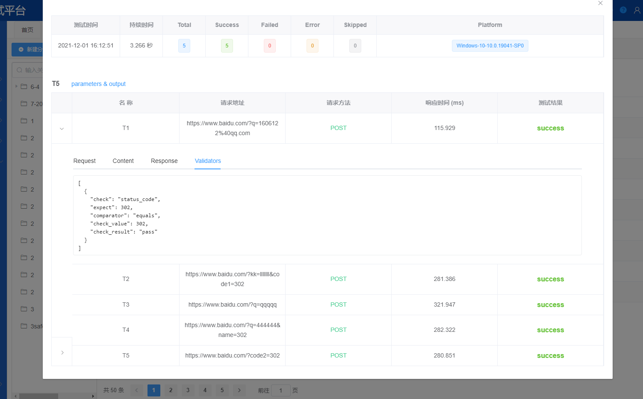This screenshot has width=643, height=399.
Task: Click T1 response time 115.929
Action: point(445,128)
